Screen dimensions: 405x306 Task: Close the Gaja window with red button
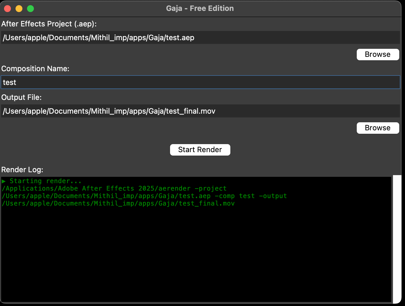[x=8, y=9]
